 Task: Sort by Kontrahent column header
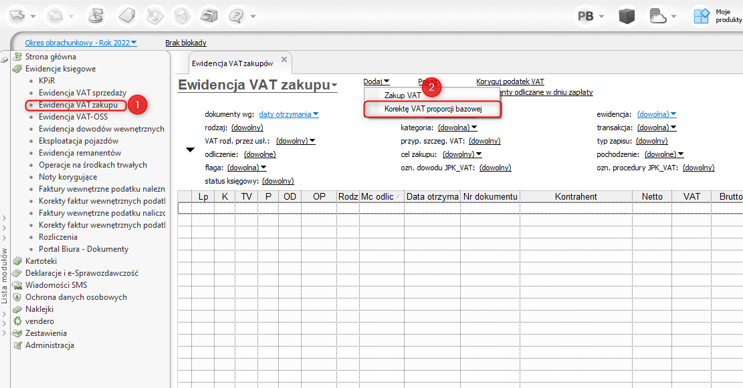click(x=576, y=196)
